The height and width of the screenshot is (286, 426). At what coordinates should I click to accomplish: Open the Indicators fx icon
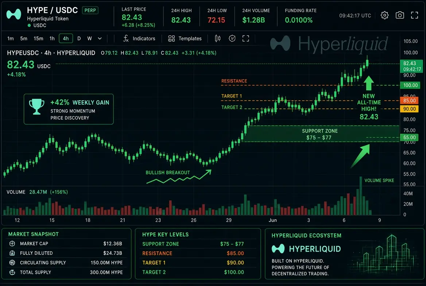tap(125, 38)
